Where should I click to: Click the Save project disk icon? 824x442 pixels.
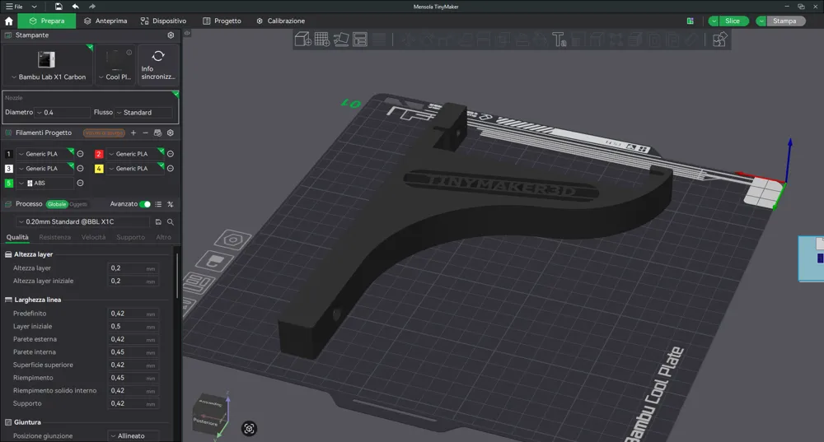(59, 7)
